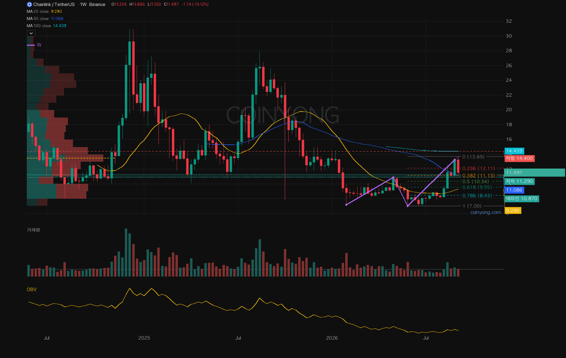566x358 pixels.
Task: Click the Fibonacci level label "1 (7.00)"
Action: point(472,206)
